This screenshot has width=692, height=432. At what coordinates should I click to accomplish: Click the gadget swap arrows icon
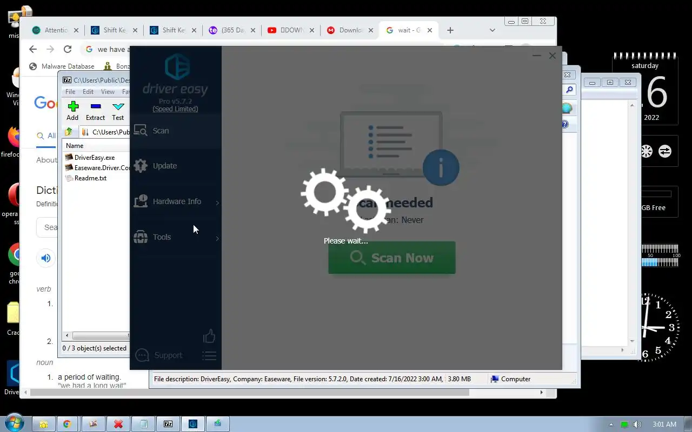click(665, 151)
